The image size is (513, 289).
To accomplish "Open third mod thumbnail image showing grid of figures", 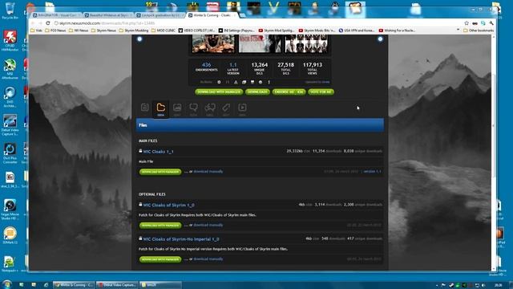I will [306, 43].
